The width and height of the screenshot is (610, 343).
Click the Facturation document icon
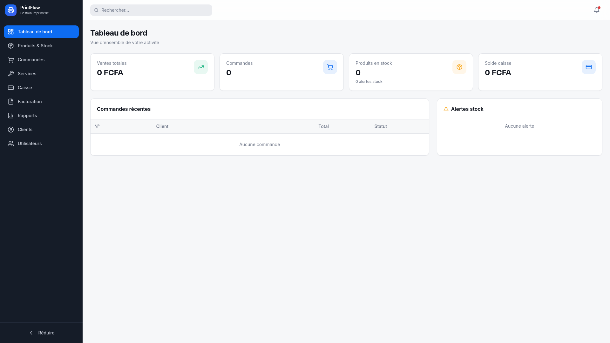[11, 102]
